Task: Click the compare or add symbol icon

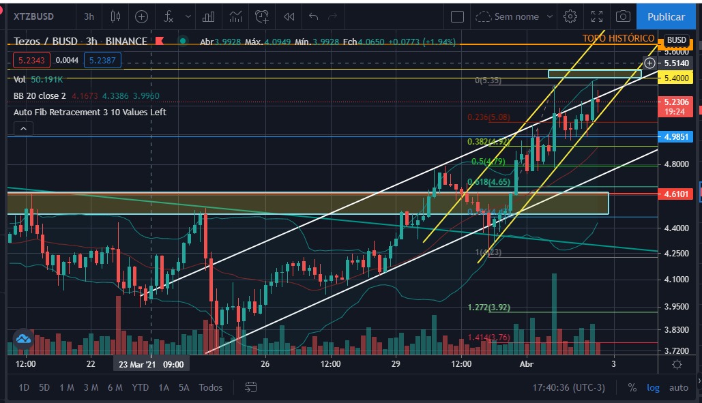Action: point(141,16)
